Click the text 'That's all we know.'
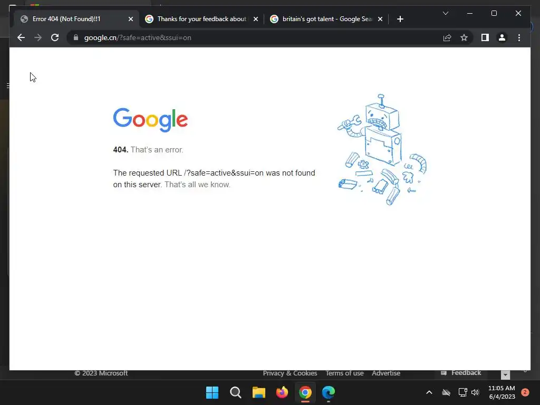The width and height of the screenshot is (540, 405). click(197, 185)
